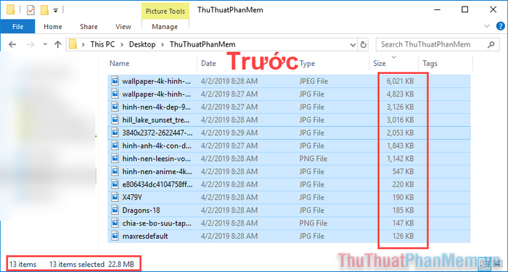Click 13 items selected 22.8 MB status text

(91, 264)
